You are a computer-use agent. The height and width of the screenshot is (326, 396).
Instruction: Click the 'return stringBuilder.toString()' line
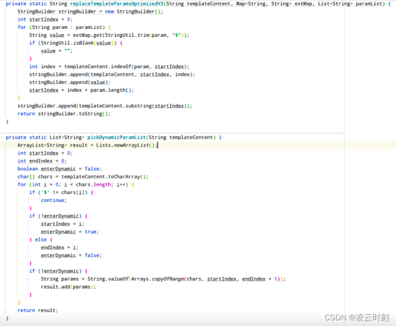click(x=64, y=113)
